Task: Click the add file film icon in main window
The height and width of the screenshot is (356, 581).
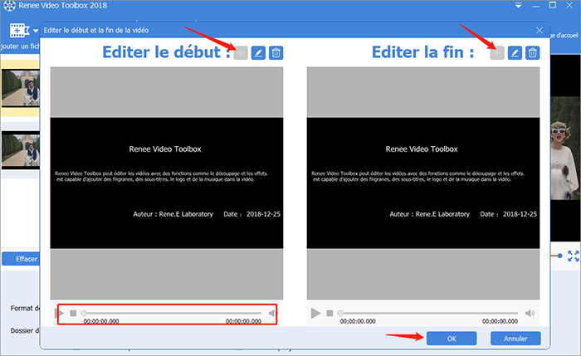Action: tap(19, 31)
